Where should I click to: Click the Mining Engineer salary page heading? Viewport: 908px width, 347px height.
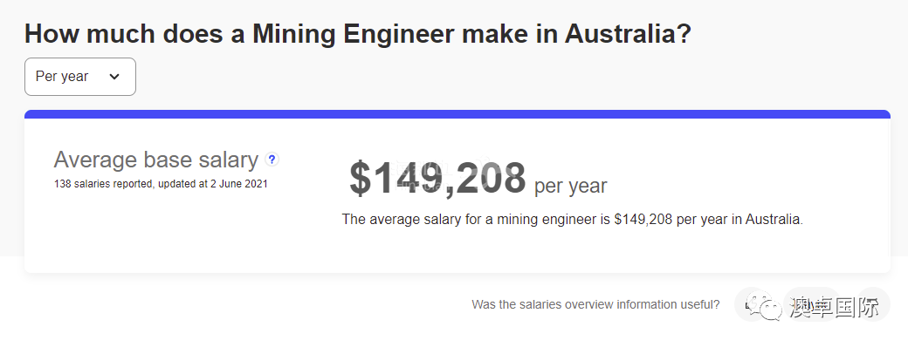(x=358, y=34)
